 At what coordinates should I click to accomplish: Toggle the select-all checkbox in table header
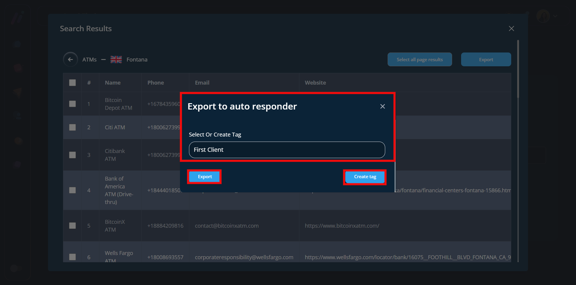(72, 82)
